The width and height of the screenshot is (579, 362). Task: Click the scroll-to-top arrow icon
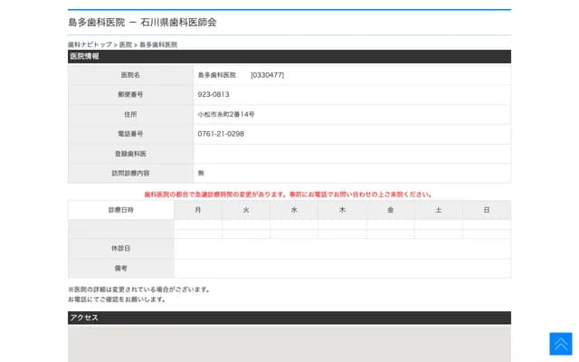click(560, 344)
